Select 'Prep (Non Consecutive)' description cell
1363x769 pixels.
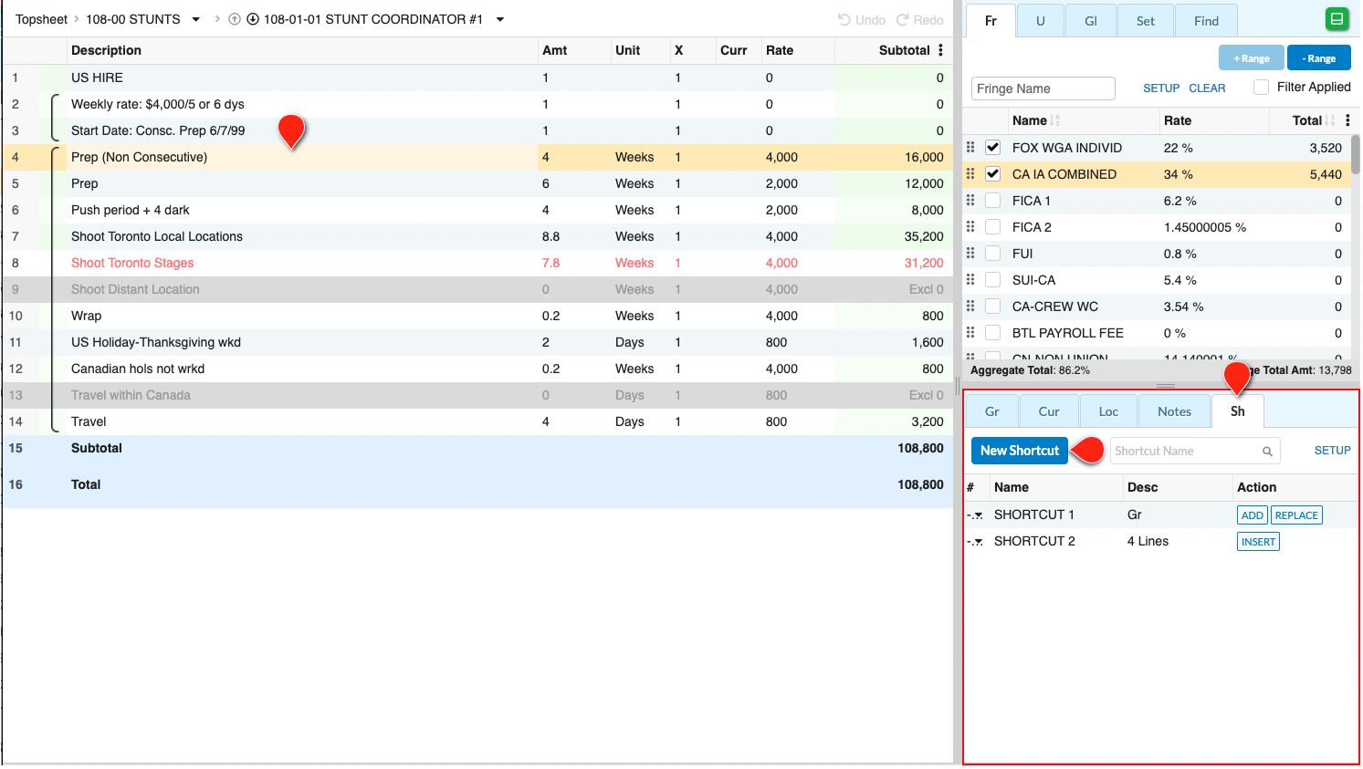click(x=301, y=157)
